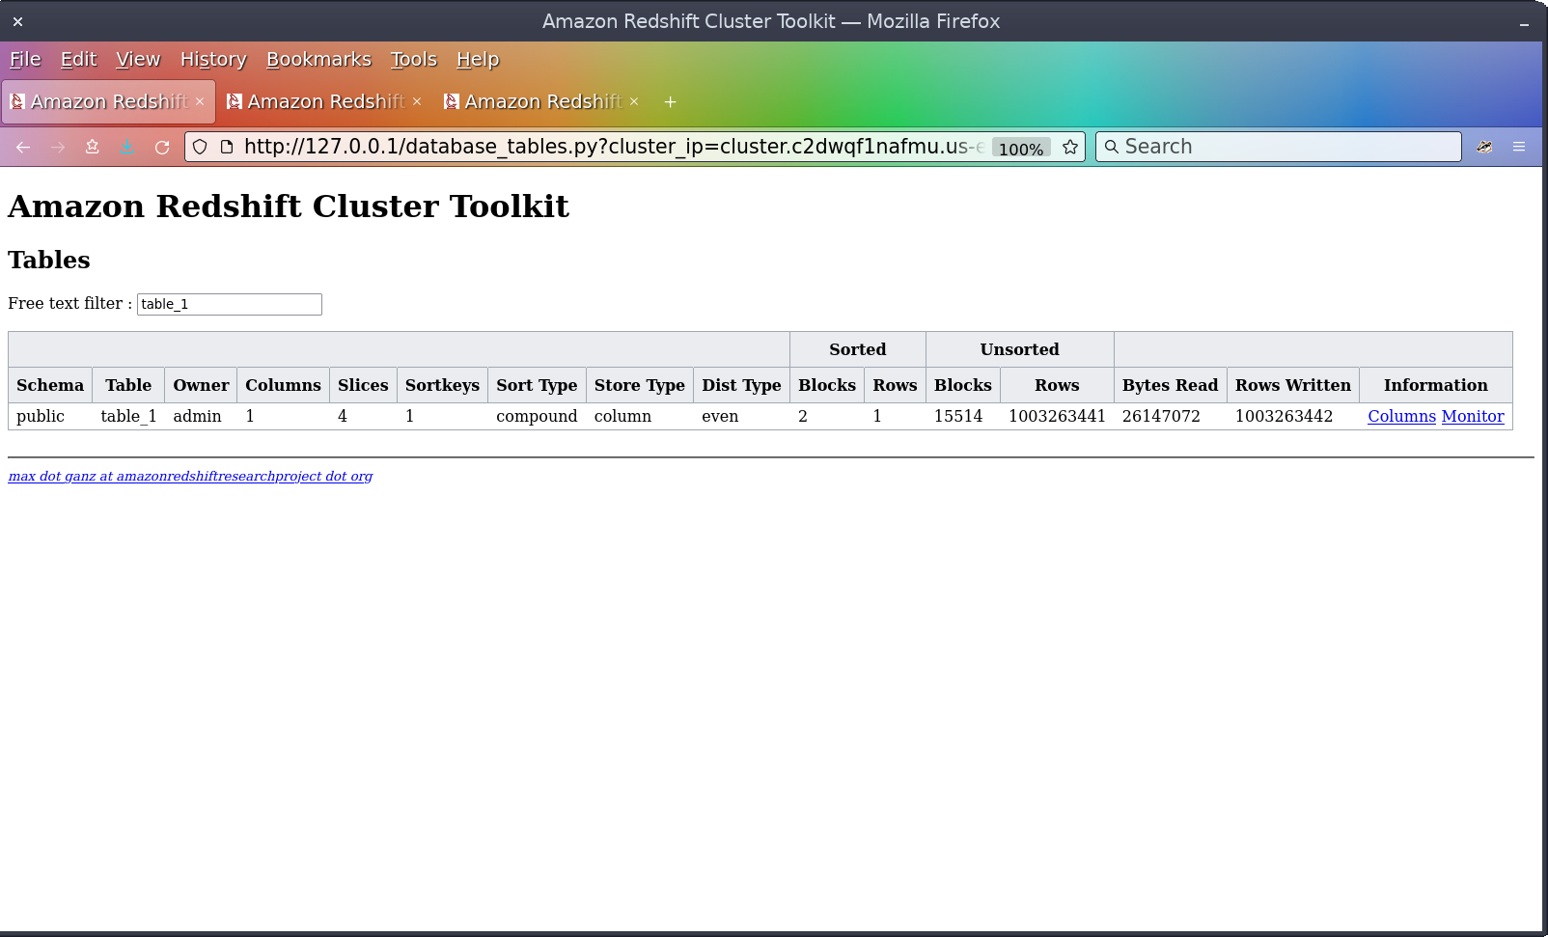Select the first Amazon Redshift tab
The height and width of the screenshot is (937, 1548).
tap(108, 101)
